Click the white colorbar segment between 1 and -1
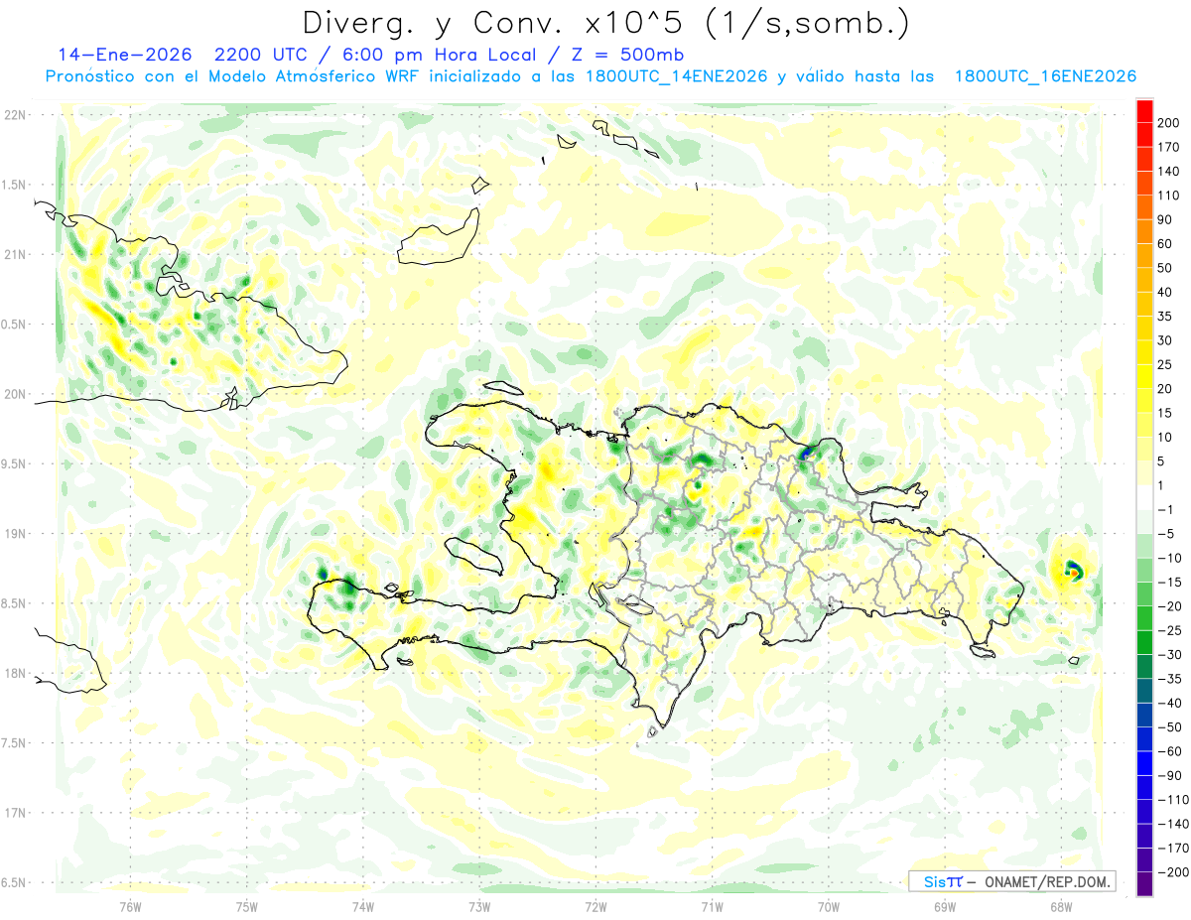The image size is (1191, 920). 1144,497
